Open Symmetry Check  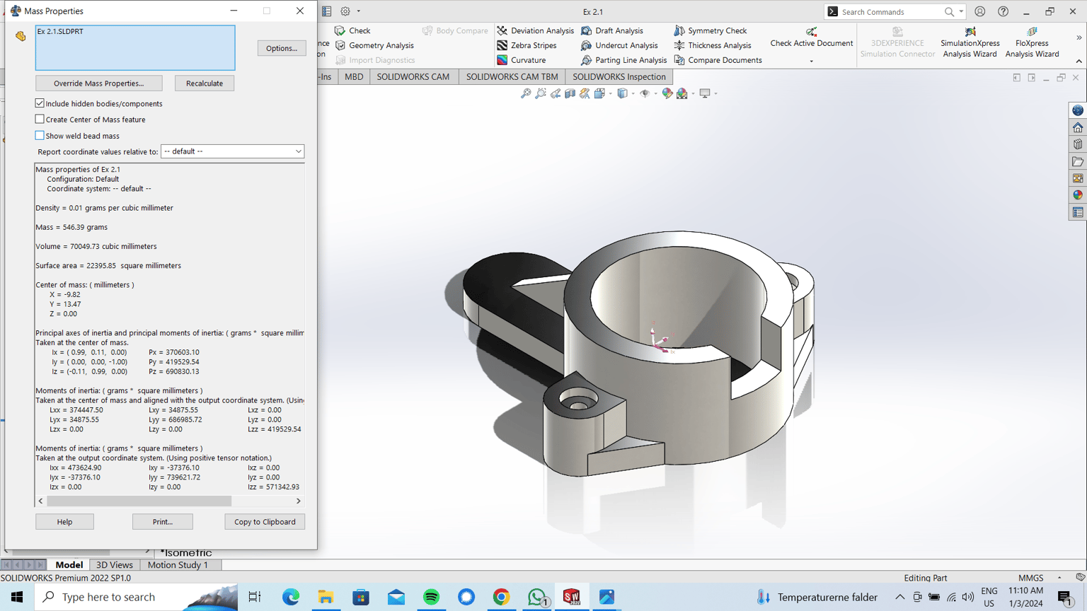(711, 30)
